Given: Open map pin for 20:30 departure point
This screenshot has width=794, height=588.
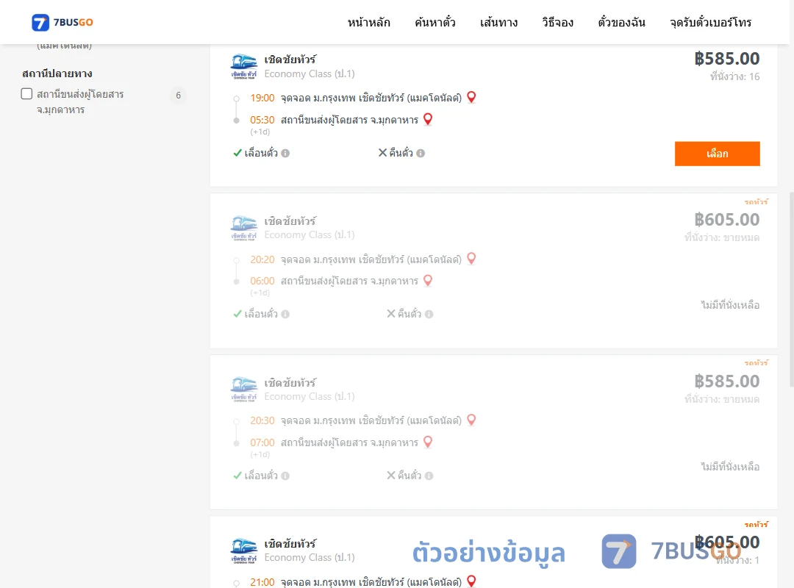Looking at the screenshot, I should click(x=471, y=420).
